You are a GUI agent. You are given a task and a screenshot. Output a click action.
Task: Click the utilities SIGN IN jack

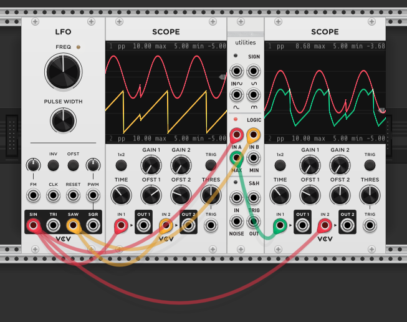(x=236, y=71)
